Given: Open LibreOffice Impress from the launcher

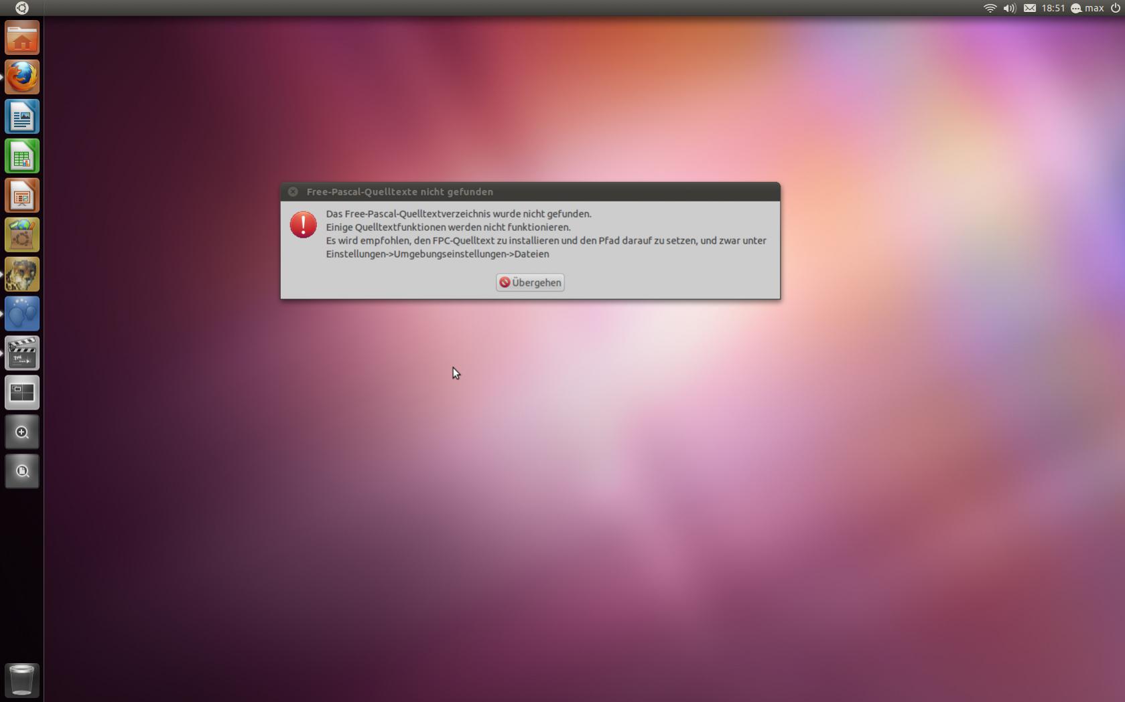Looking at the screenshot, I should click(x=22, y=195).
